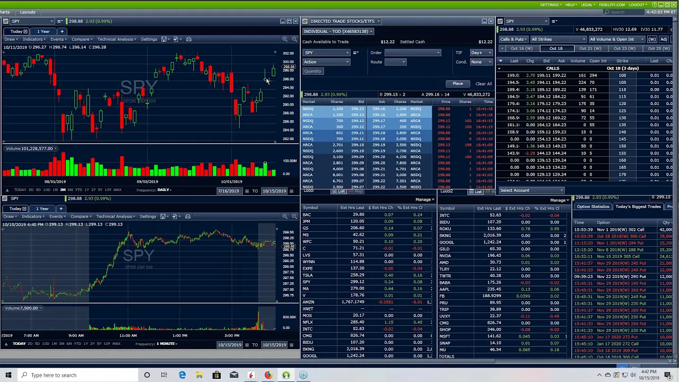679x382 pixels.
Task: Open Technical Analysis menu on top chart
Action: coord(117,39)
